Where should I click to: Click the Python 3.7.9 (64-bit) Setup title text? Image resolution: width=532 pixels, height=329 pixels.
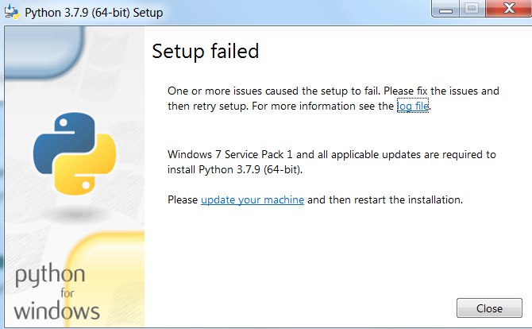(94, 13)
